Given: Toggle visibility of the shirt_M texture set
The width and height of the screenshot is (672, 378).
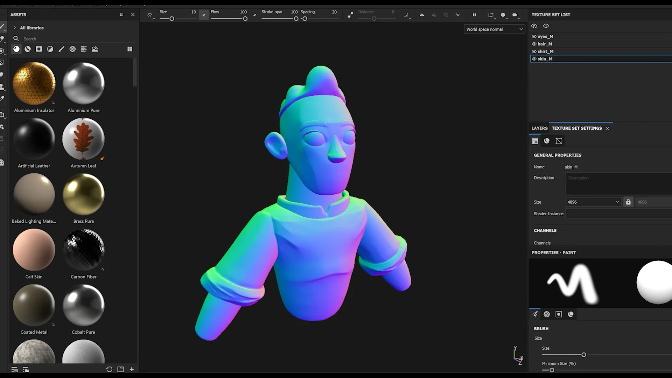Looking at the screenshot, I should click(534, 51).
